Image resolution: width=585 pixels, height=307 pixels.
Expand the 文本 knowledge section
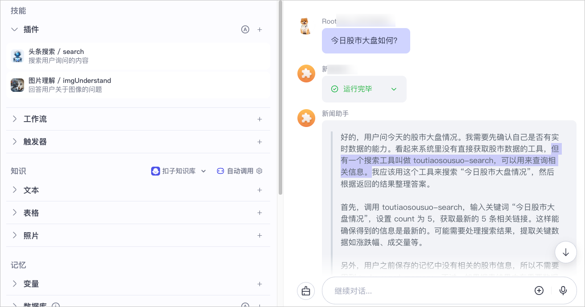(x=14, y=190)
